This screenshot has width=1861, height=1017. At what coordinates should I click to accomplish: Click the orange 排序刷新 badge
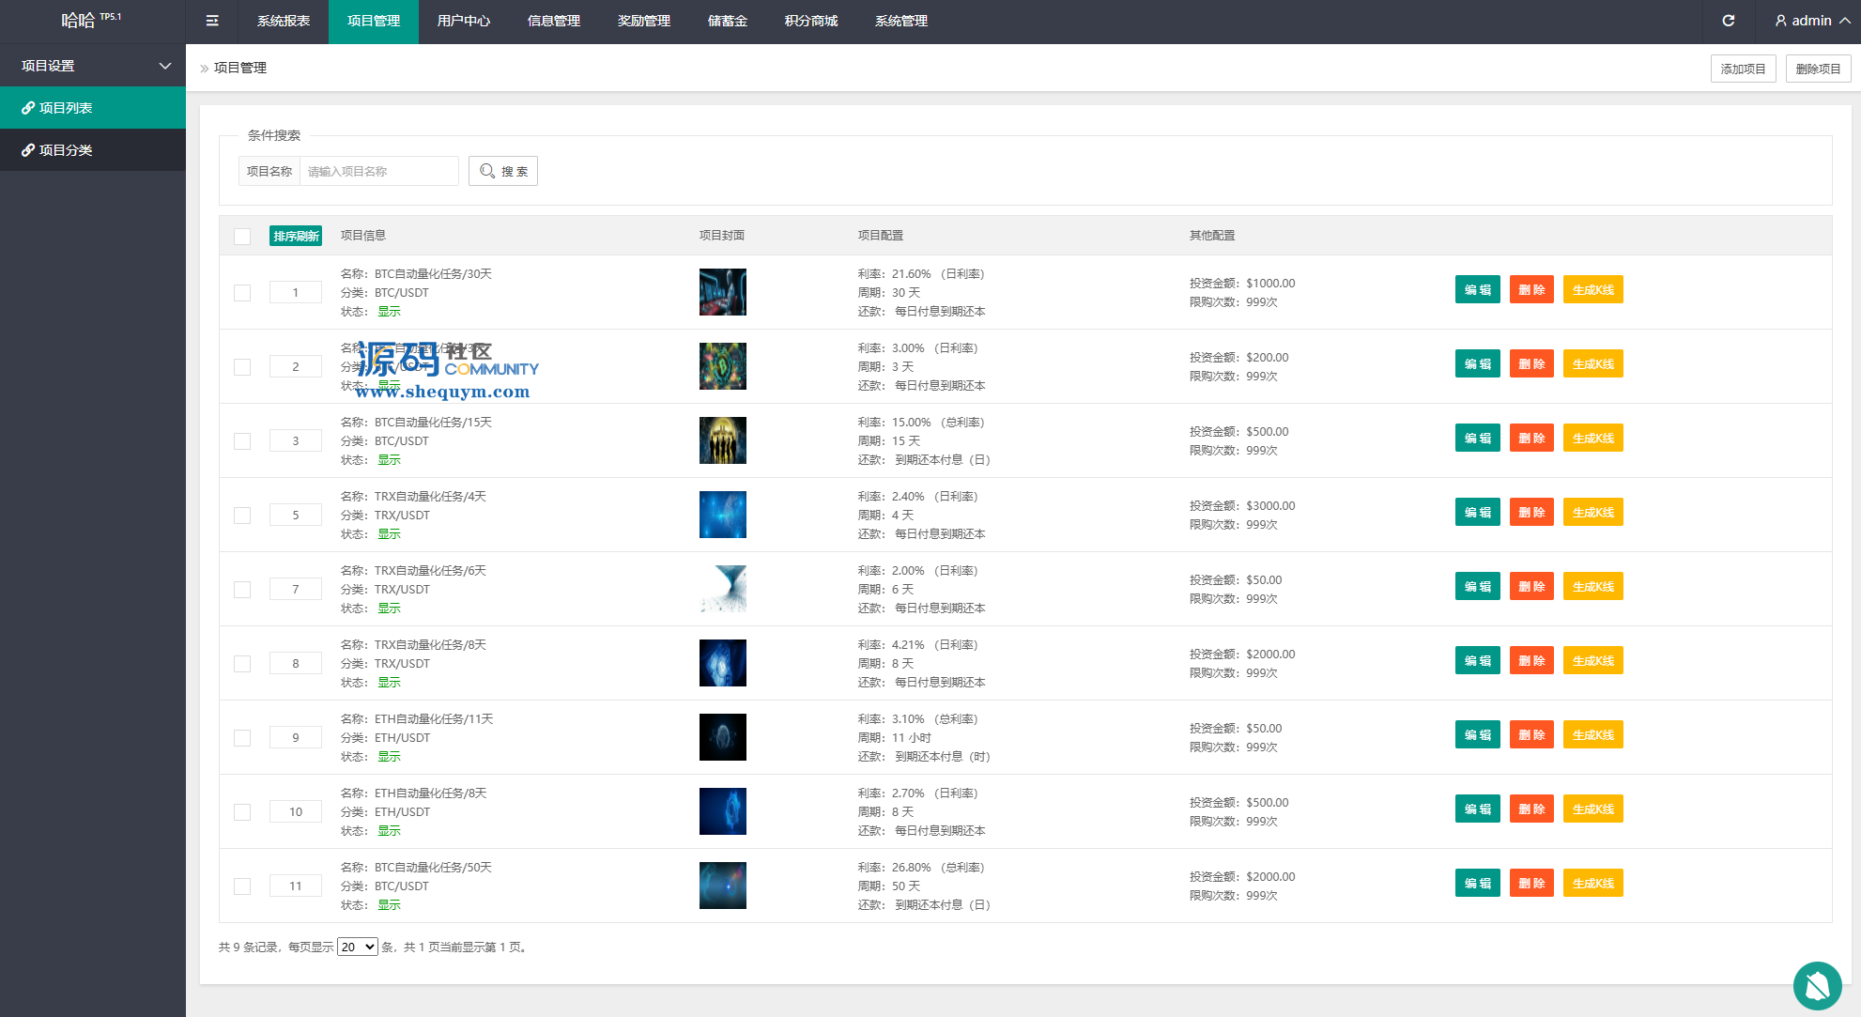296,236
